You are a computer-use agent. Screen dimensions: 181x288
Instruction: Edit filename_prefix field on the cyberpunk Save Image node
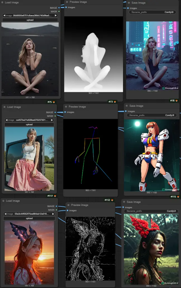tap(152, 12)
